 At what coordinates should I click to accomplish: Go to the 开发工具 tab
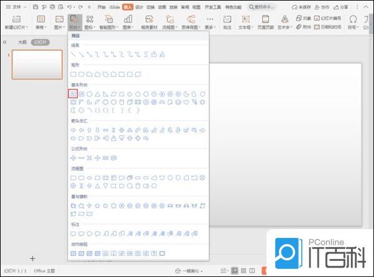[x=212, y=7]
